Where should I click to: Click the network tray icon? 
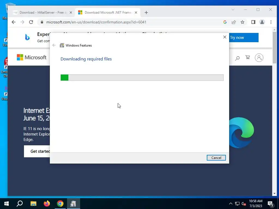(237, 204)
